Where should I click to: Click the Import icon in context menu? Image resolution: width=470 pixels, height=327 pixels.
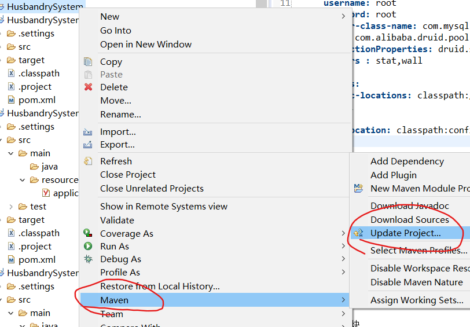click(x=87, y=132)
